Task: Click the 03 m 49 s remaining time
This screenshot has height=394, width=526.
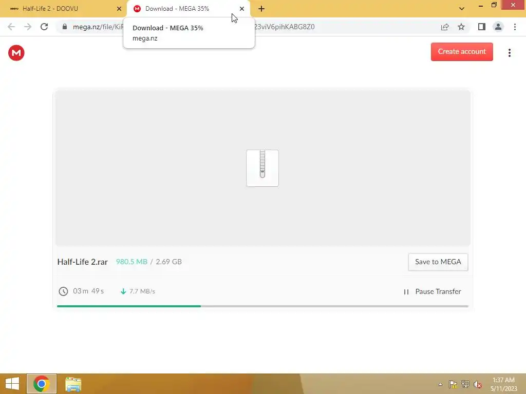Action: (88, 291)
